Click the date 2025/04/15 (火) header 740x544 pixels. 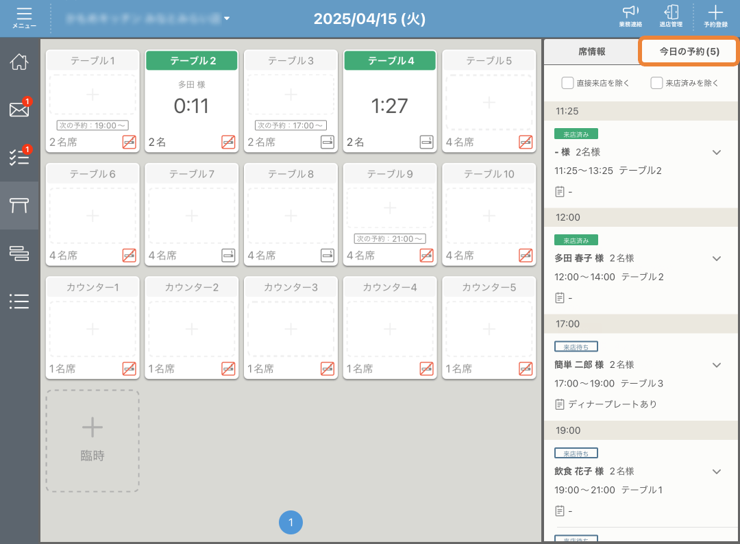tap(369, 18)
